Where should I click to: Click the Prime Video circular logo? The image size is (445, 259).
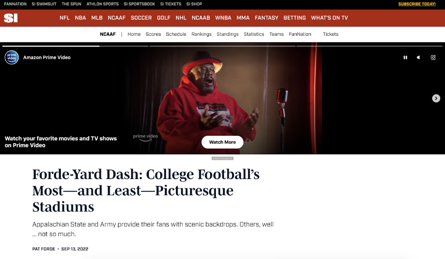pyautogui.click(x=11, y=58)
